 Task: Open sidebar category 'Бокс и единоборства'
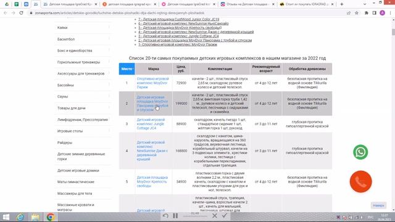point(75,51)
